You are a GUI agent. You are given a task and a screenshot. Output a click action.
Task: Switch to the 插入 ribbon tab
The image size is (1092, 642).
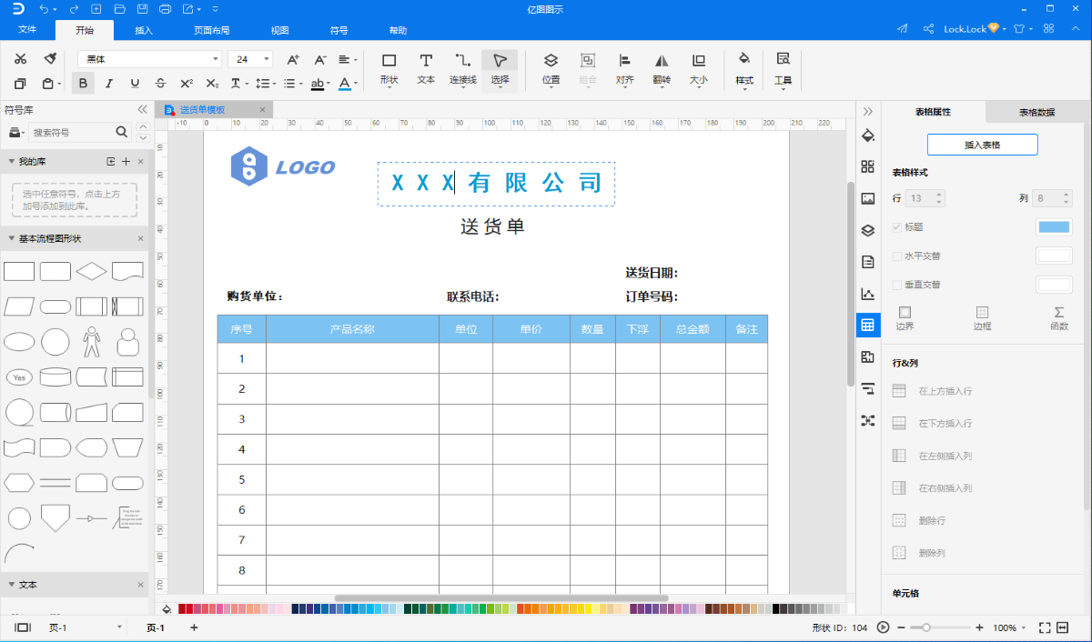[144, 30]
